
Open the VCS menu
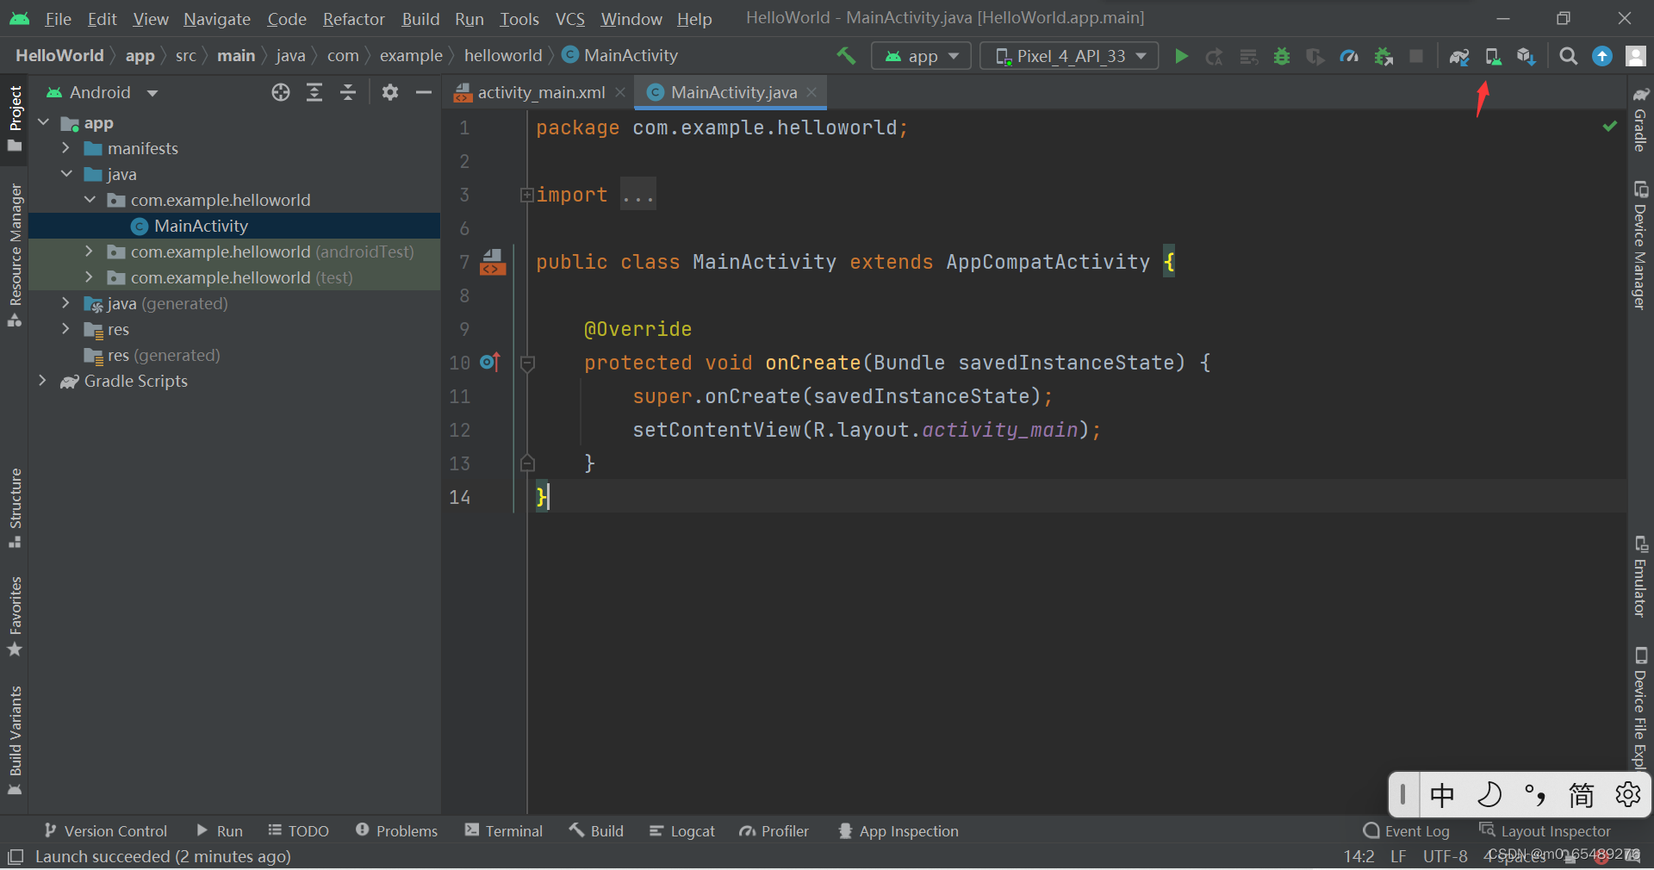tap(569, 19)
